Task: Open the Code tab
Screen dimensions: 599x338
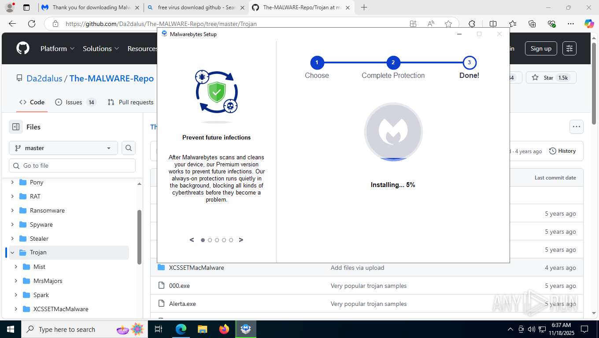Action: pyautogui.click(x=32, y=102)
